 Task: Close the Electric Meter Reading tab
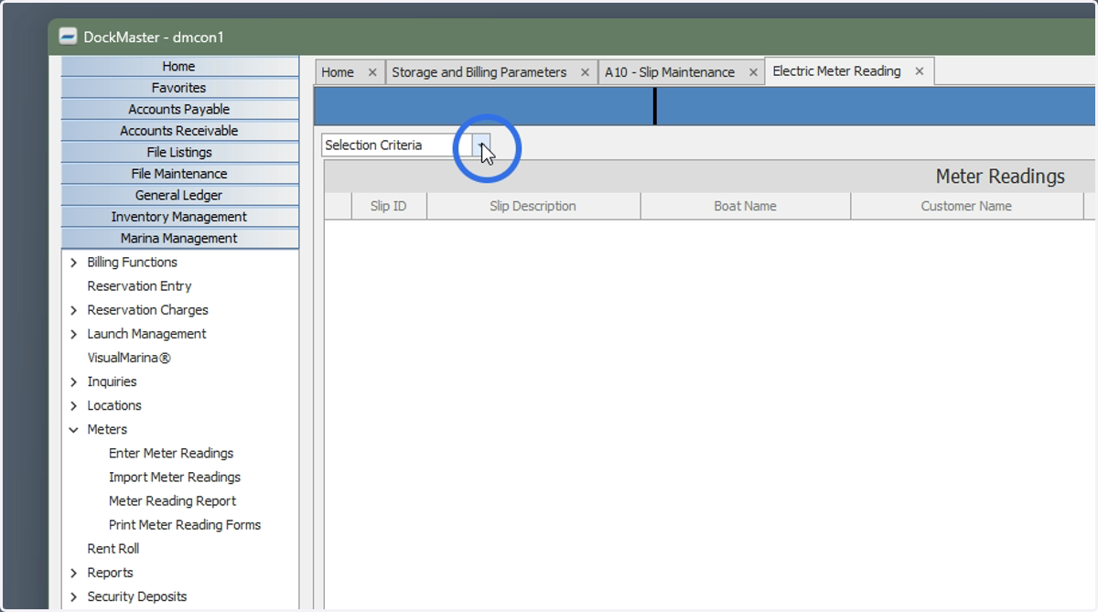click(x=920, y=71)
